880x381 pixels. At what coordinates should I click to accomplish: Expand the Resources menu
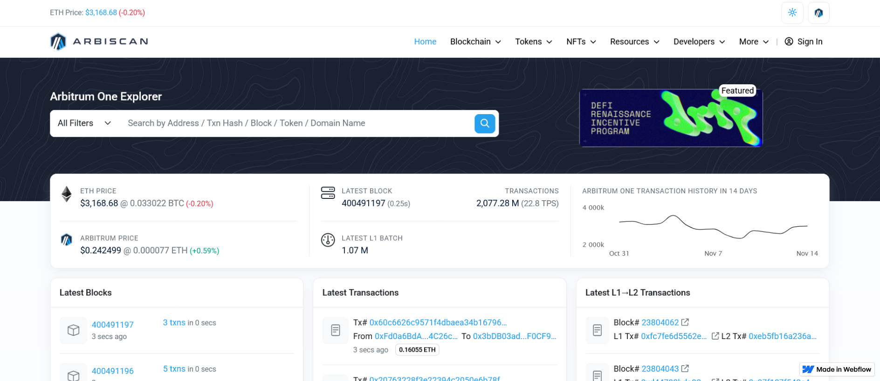[635, 41]
